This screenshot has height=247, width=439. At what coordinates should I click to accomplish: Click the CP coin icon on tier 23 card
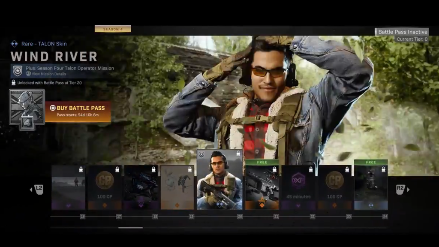tap(334, 180)
